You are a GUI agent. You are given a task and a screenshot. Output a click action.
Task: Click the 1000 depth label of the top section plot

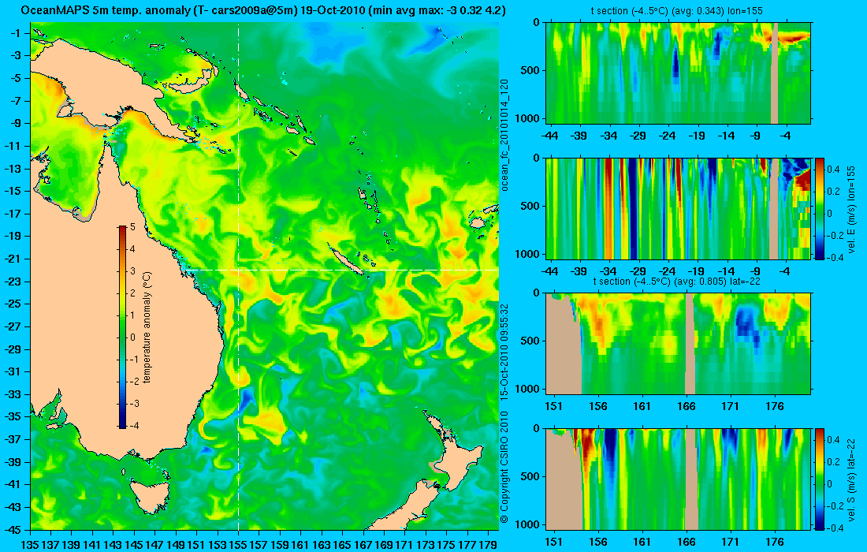528,118
